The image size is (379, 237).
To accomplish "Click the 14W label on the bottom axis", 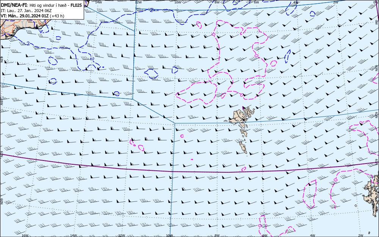I will pos(74,235).
